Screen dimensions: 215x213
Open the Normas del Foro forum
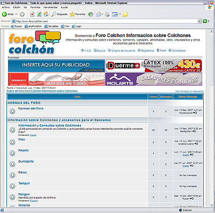(31, 108)
